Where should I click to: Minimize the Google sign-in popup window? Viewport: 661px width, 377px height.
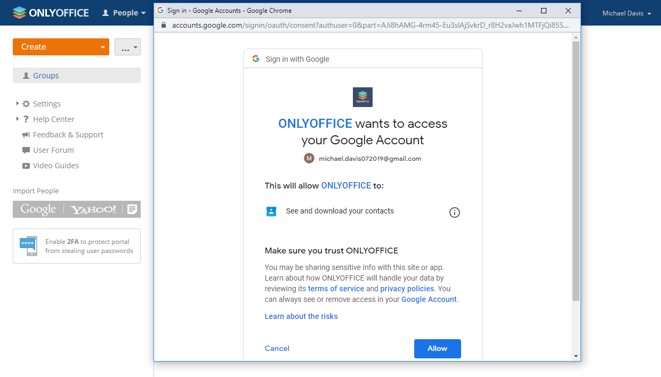519,11
